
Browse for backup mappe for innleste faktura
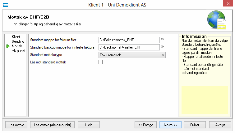[x=162, y=47]
